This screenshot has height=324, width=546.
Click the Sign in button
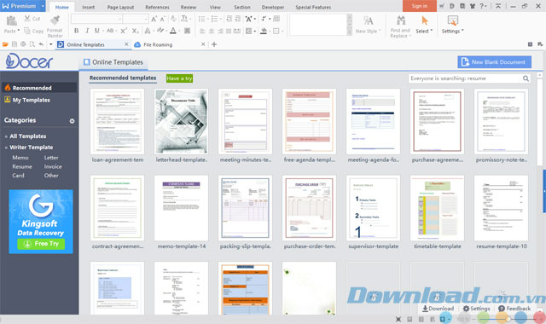pos(419,6)
